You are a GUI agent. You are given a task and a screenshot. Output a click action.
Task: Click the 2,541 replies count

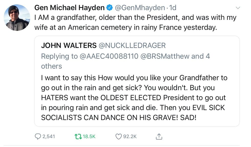[49, 137]
